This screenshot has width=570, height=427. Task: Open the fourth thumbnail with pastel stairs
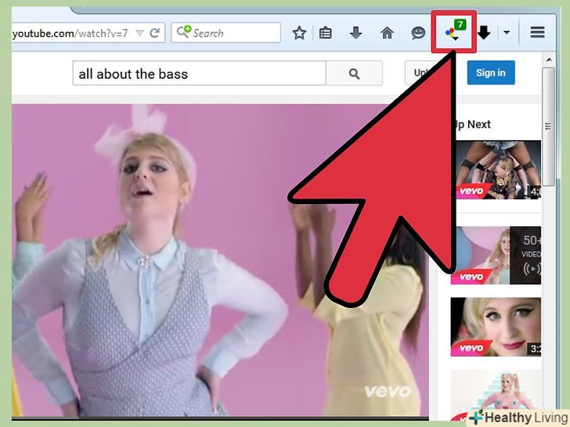coord(496,396)
